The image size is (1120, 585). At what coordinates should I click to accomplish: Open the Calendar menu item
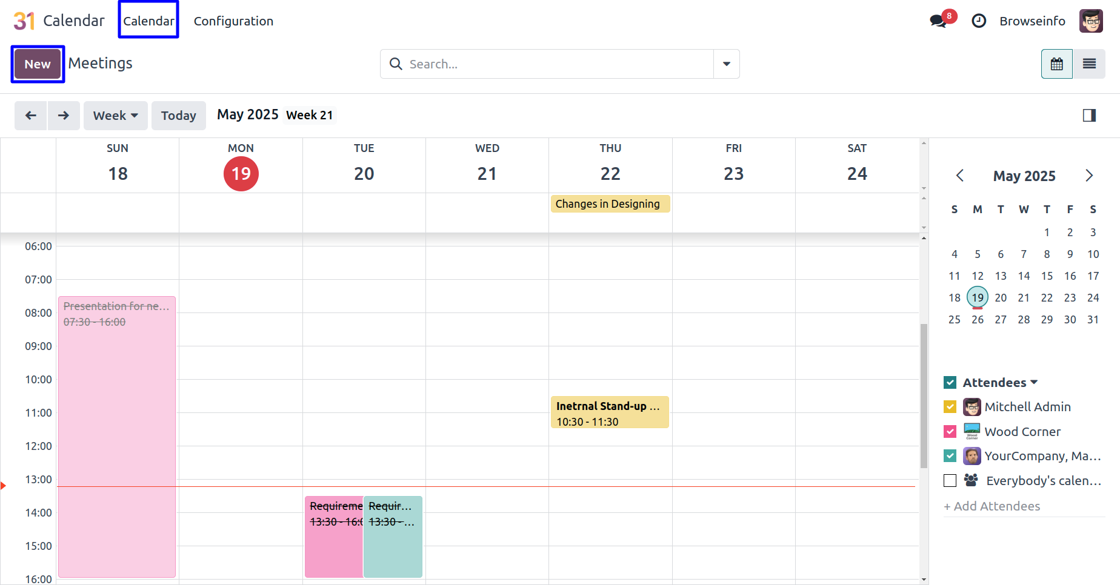point(148,21)
